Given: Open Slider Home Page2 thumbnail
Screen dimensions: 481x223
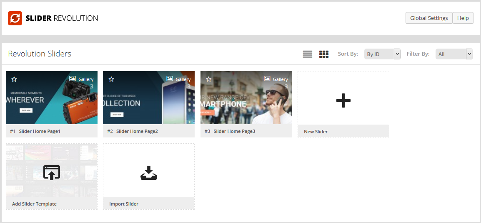Looking at the screenshot, I should (x=149, y=98).
